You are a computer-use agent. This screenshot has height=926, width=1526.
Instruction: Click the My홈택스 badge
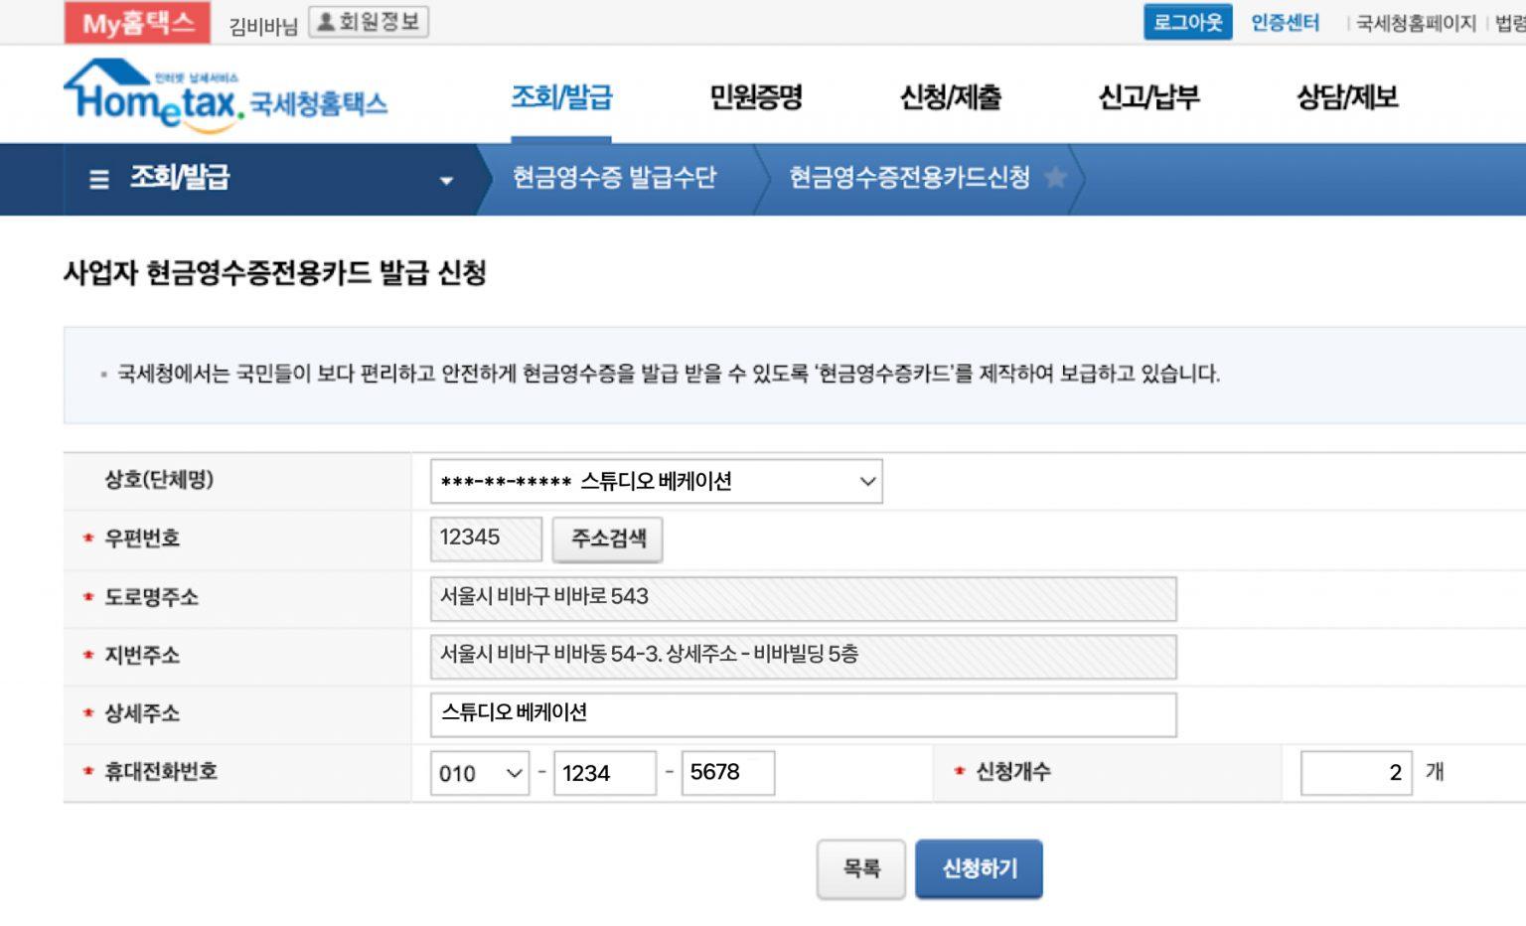click(x=137, y=22)
